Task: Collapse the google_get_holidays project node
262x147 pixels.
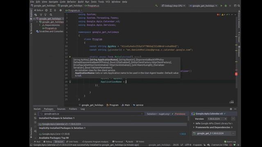Action: (x=37, y=22)
